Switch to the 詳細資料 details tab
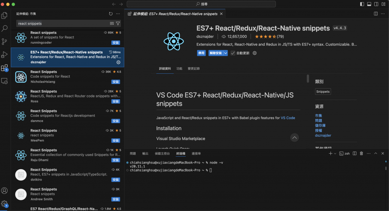Screen dimensions: 389x211 click(x=165, y=69)
